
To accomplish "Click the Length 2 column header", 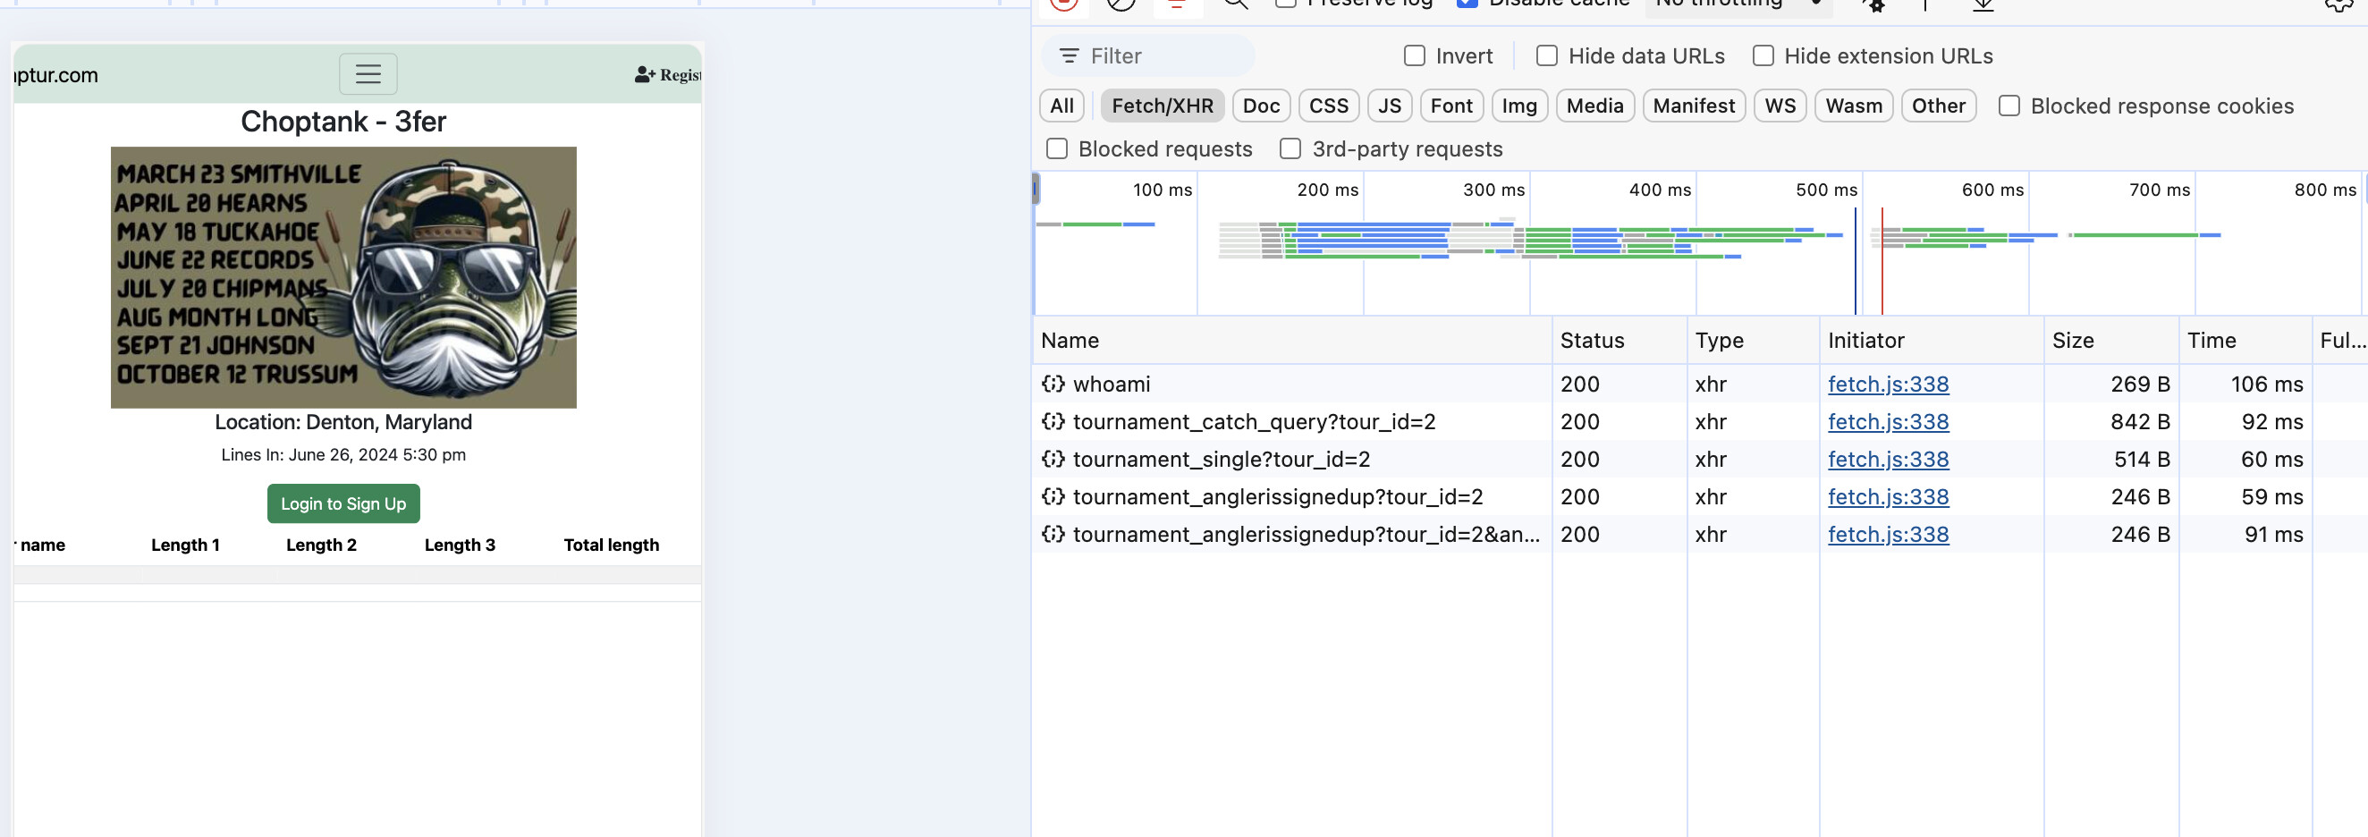I will coord(321,545).
